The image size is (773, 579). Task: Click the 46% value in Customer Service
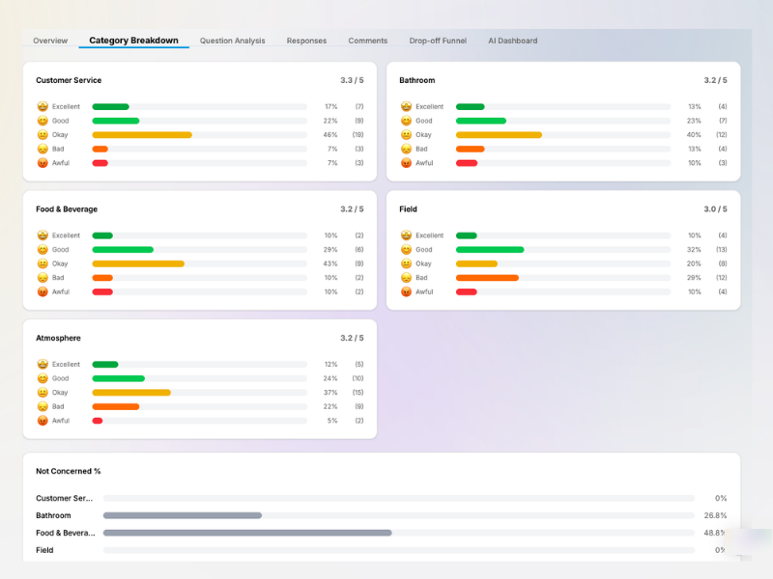tap(330, 135)
